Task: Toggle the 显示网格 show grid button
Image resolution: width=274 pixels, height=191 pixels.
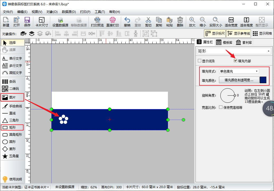Action: [262, 34]
